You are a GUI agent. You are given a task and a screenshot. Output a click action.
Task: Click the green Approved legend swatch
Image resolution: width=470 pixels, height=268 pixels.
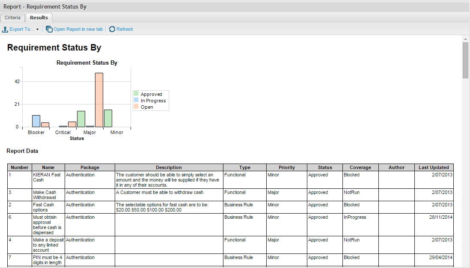[x=136, y=94]
